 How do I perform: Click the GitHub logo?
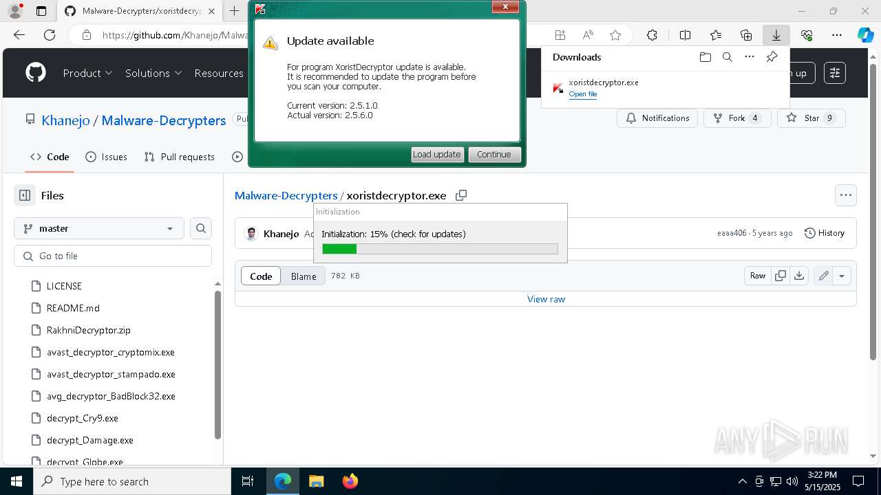click(x=36, y=73)
